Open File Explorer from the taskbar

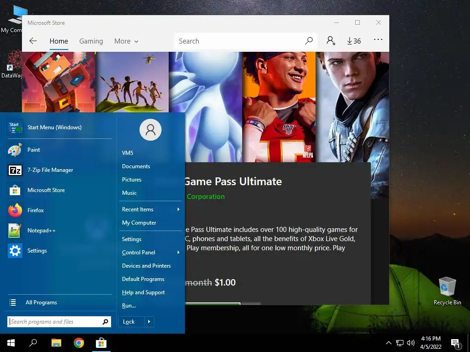pos(56,343)
